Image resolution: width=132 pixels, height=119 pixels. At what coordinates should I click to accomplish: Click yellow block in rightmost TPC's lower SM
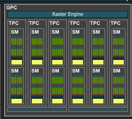[x=119, y=101]
